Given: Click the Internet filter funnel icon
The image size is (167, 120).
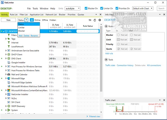Looking at the screenshot, I should (x=9, y=43).
